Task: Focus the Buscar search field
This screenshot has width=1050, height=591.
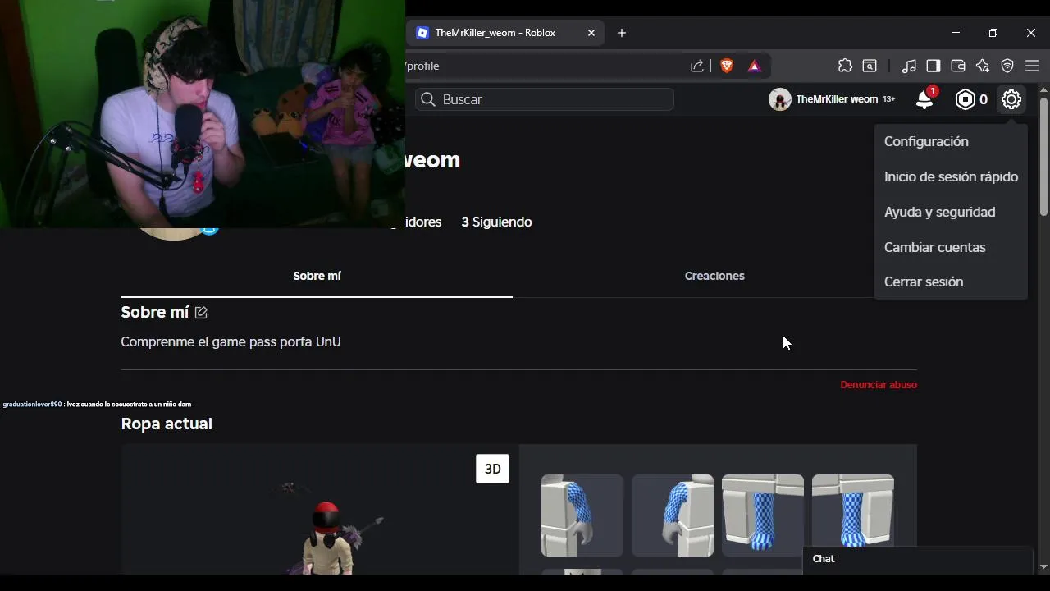Action: coord(545,99)
